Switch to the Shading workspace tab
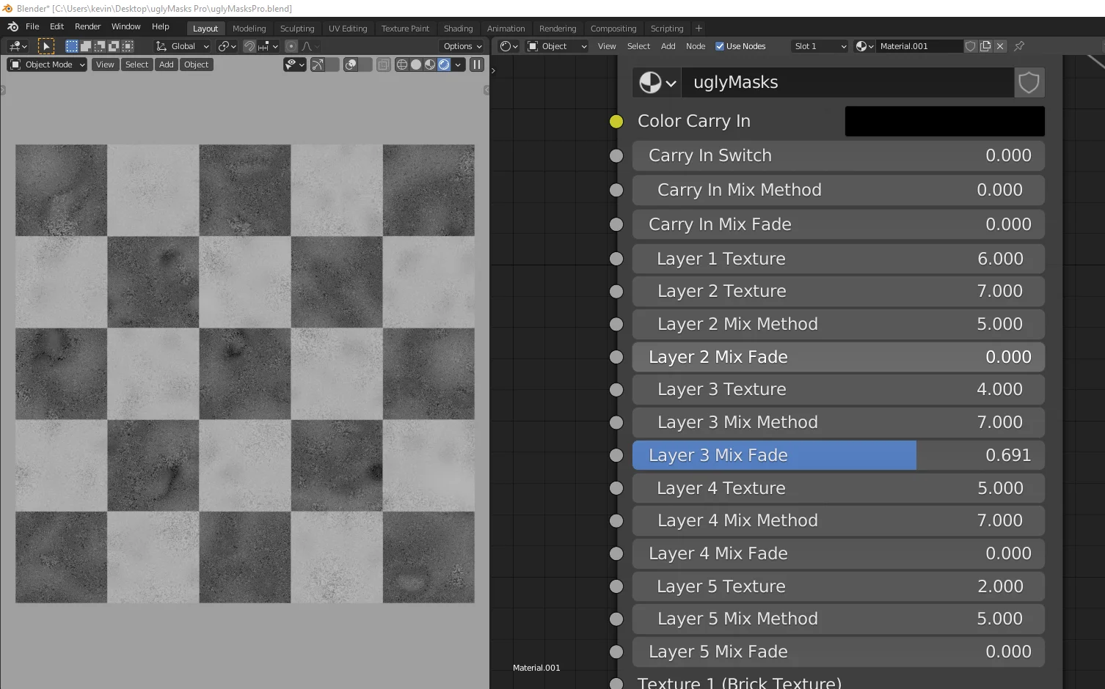The width and height of the screenshot is (1105, 689). [458, 28]
